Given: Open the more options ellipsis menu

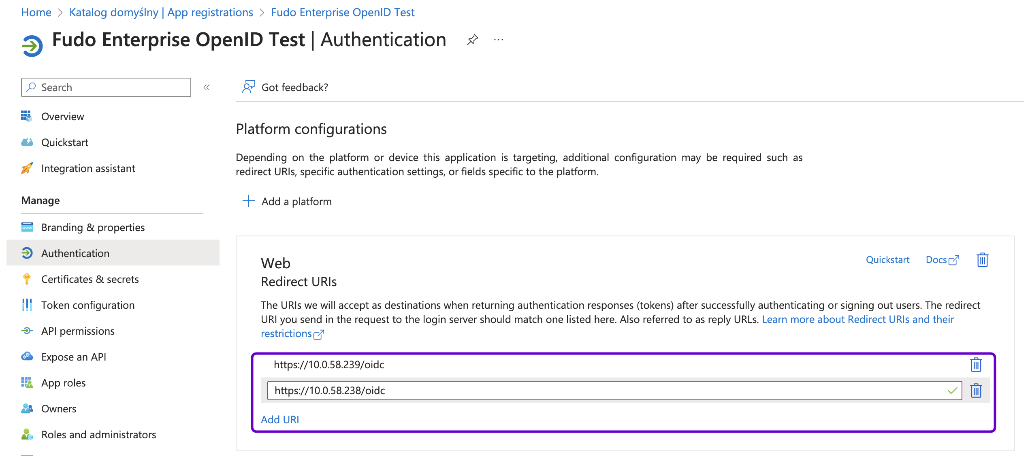Looking at the screenshot, I should pos(499,40).
